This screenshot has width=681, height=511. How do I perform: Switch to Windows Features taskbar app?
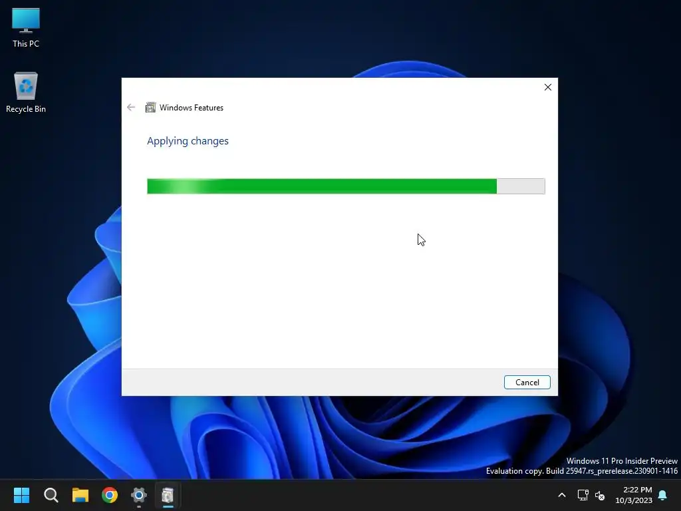pos(168,495)
